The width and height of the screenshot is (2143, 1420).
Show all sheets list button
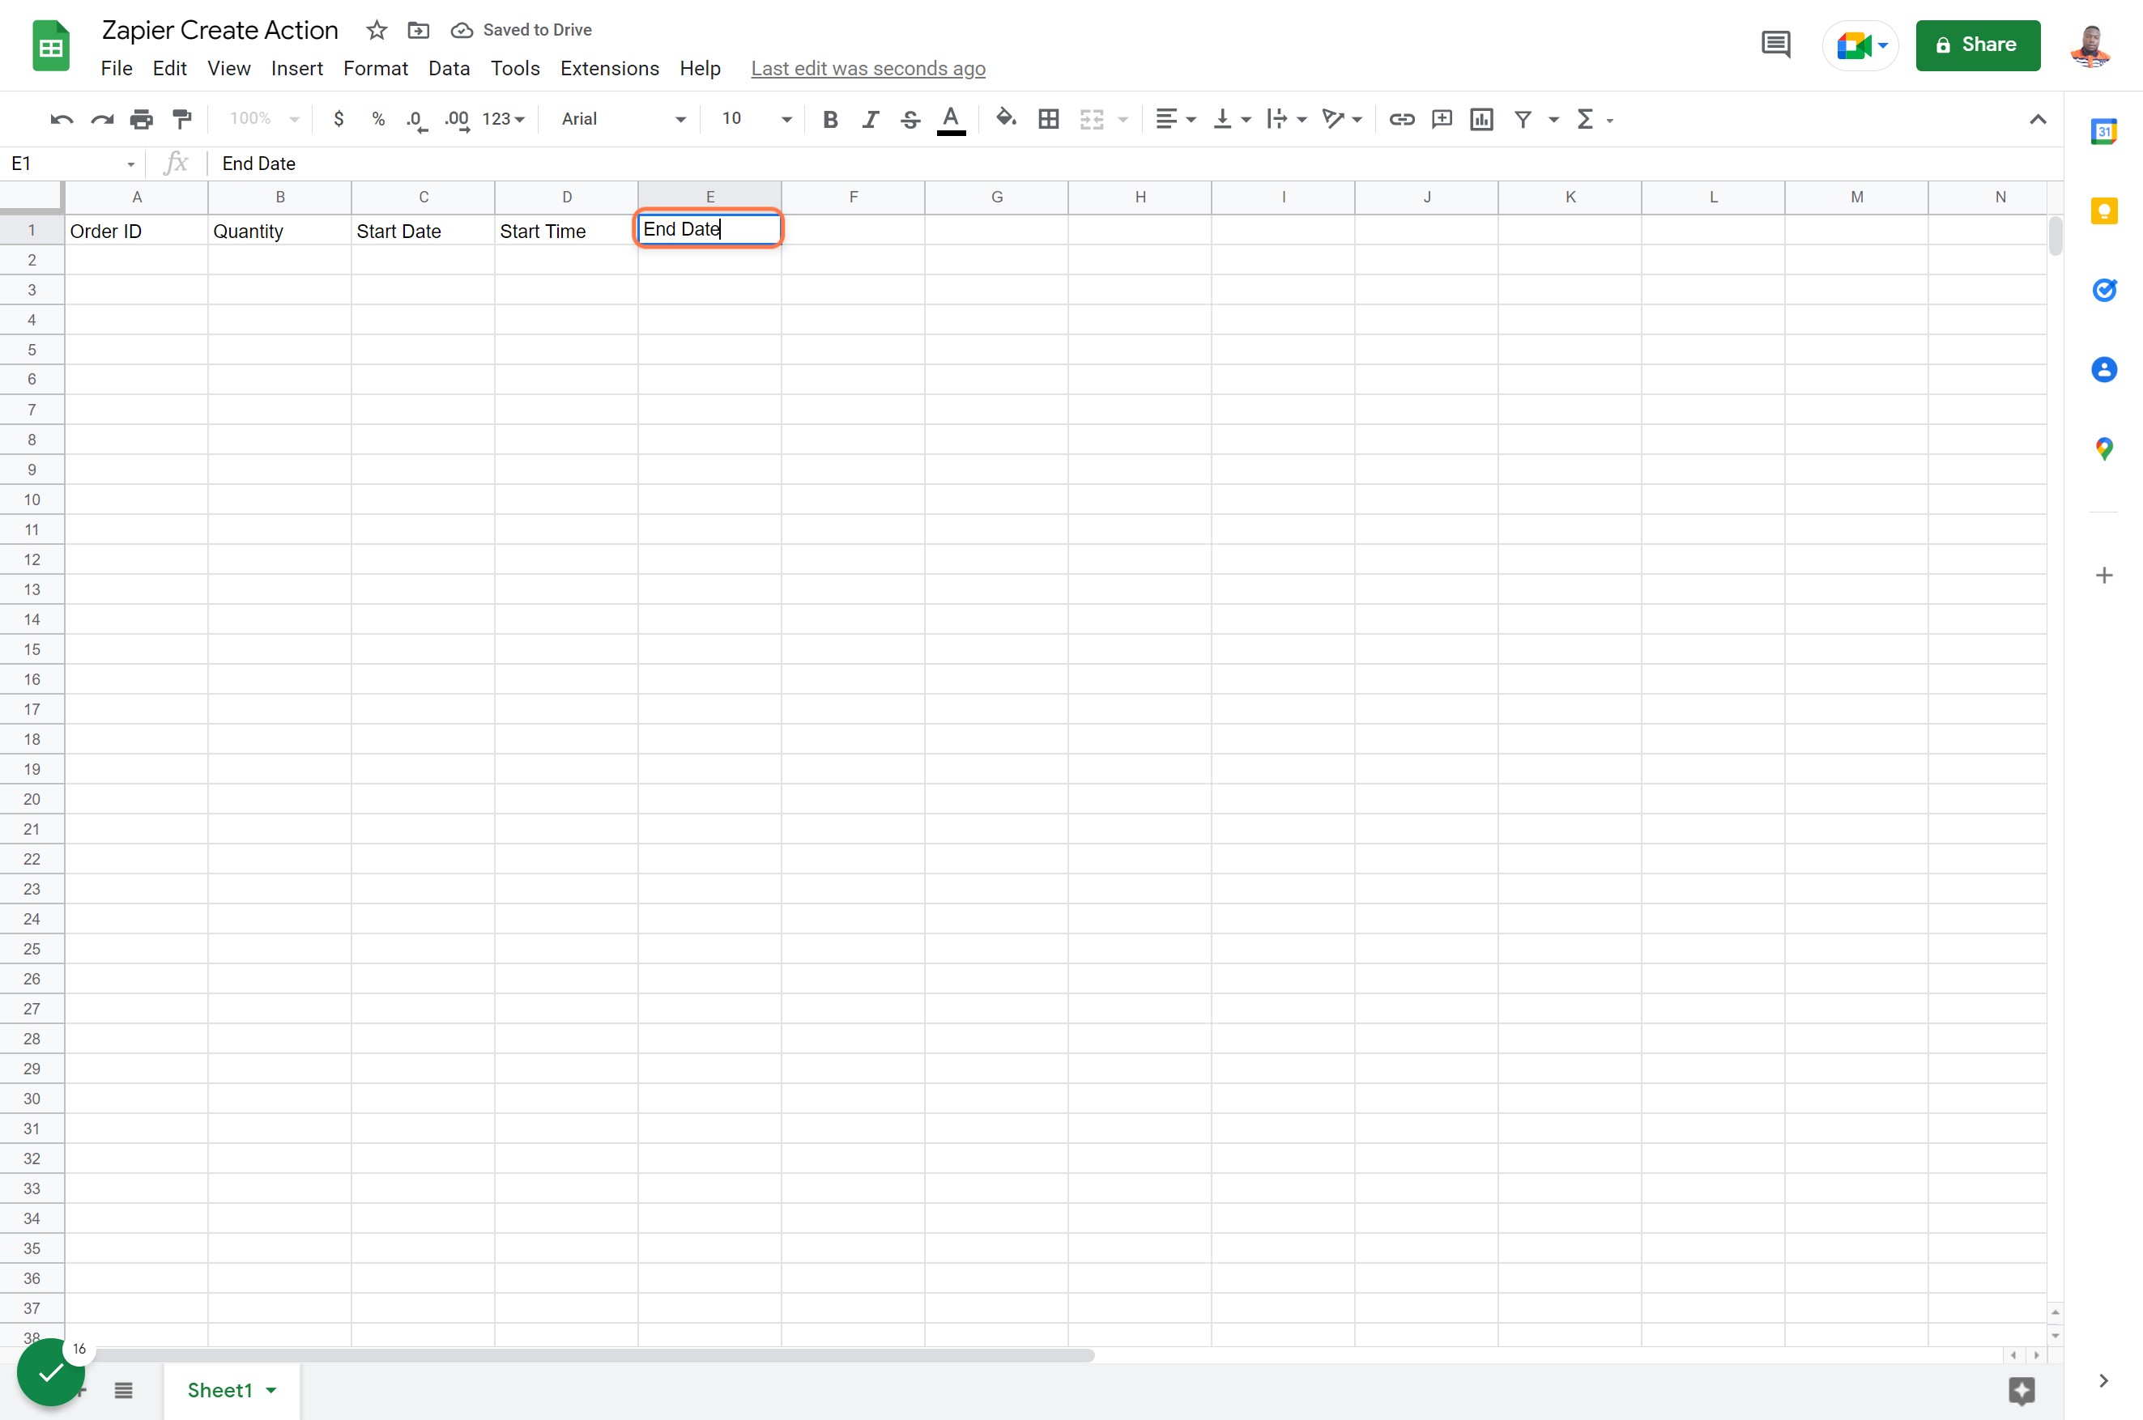pyautogui.click(x=124, y=1390)
